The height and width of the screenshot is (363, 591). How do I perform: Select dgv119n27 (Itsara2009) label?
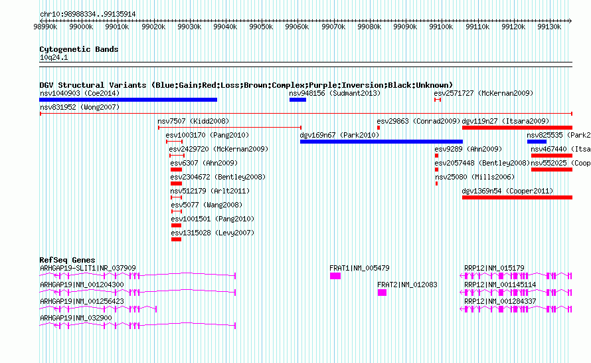[505, 121]
